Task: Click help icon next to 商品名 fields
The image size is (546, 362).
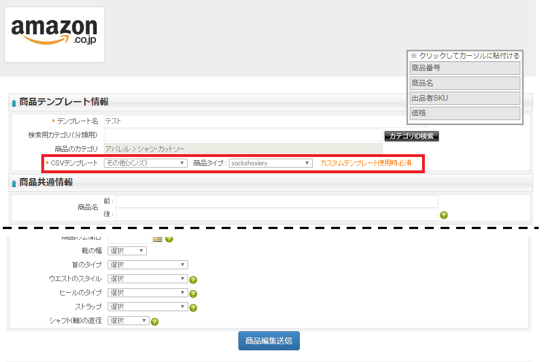Action: 444,215
